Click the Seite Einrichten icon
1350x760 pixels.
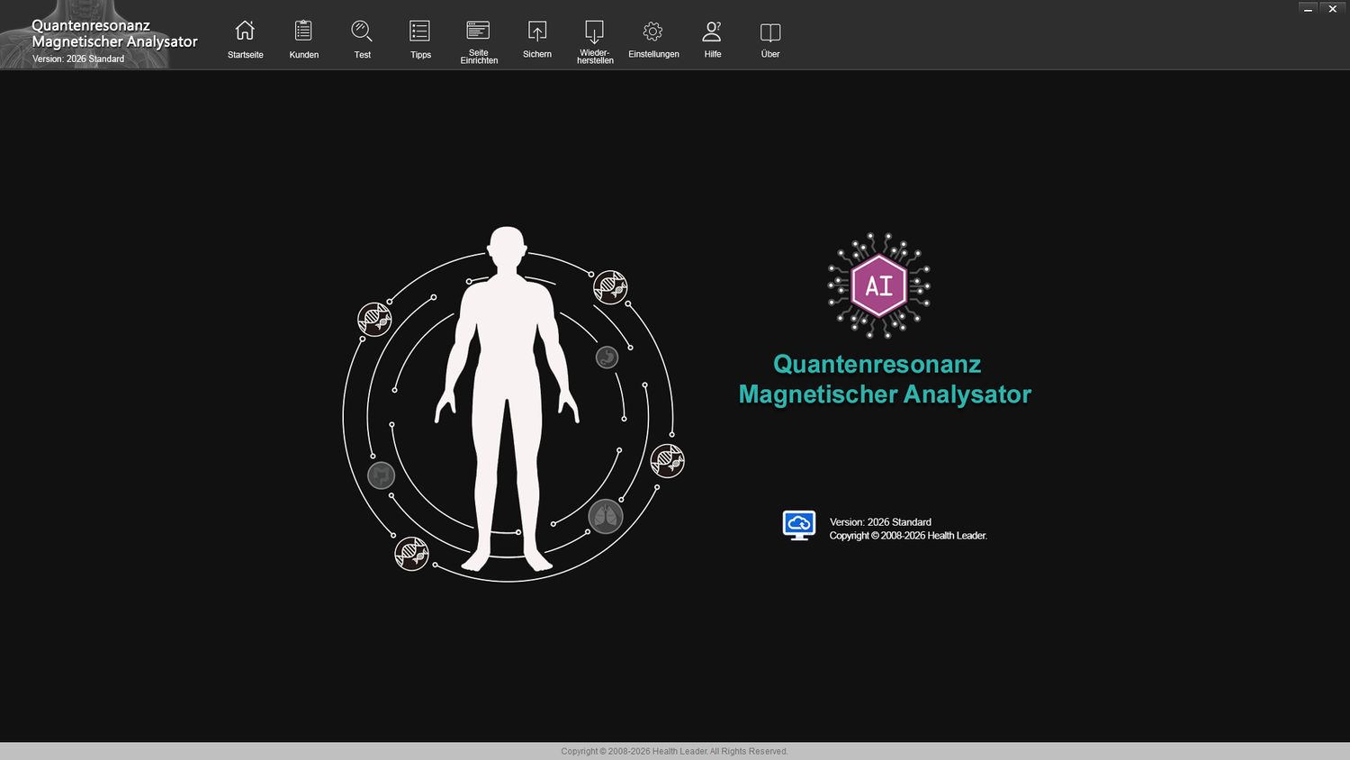tap(478, 38)
